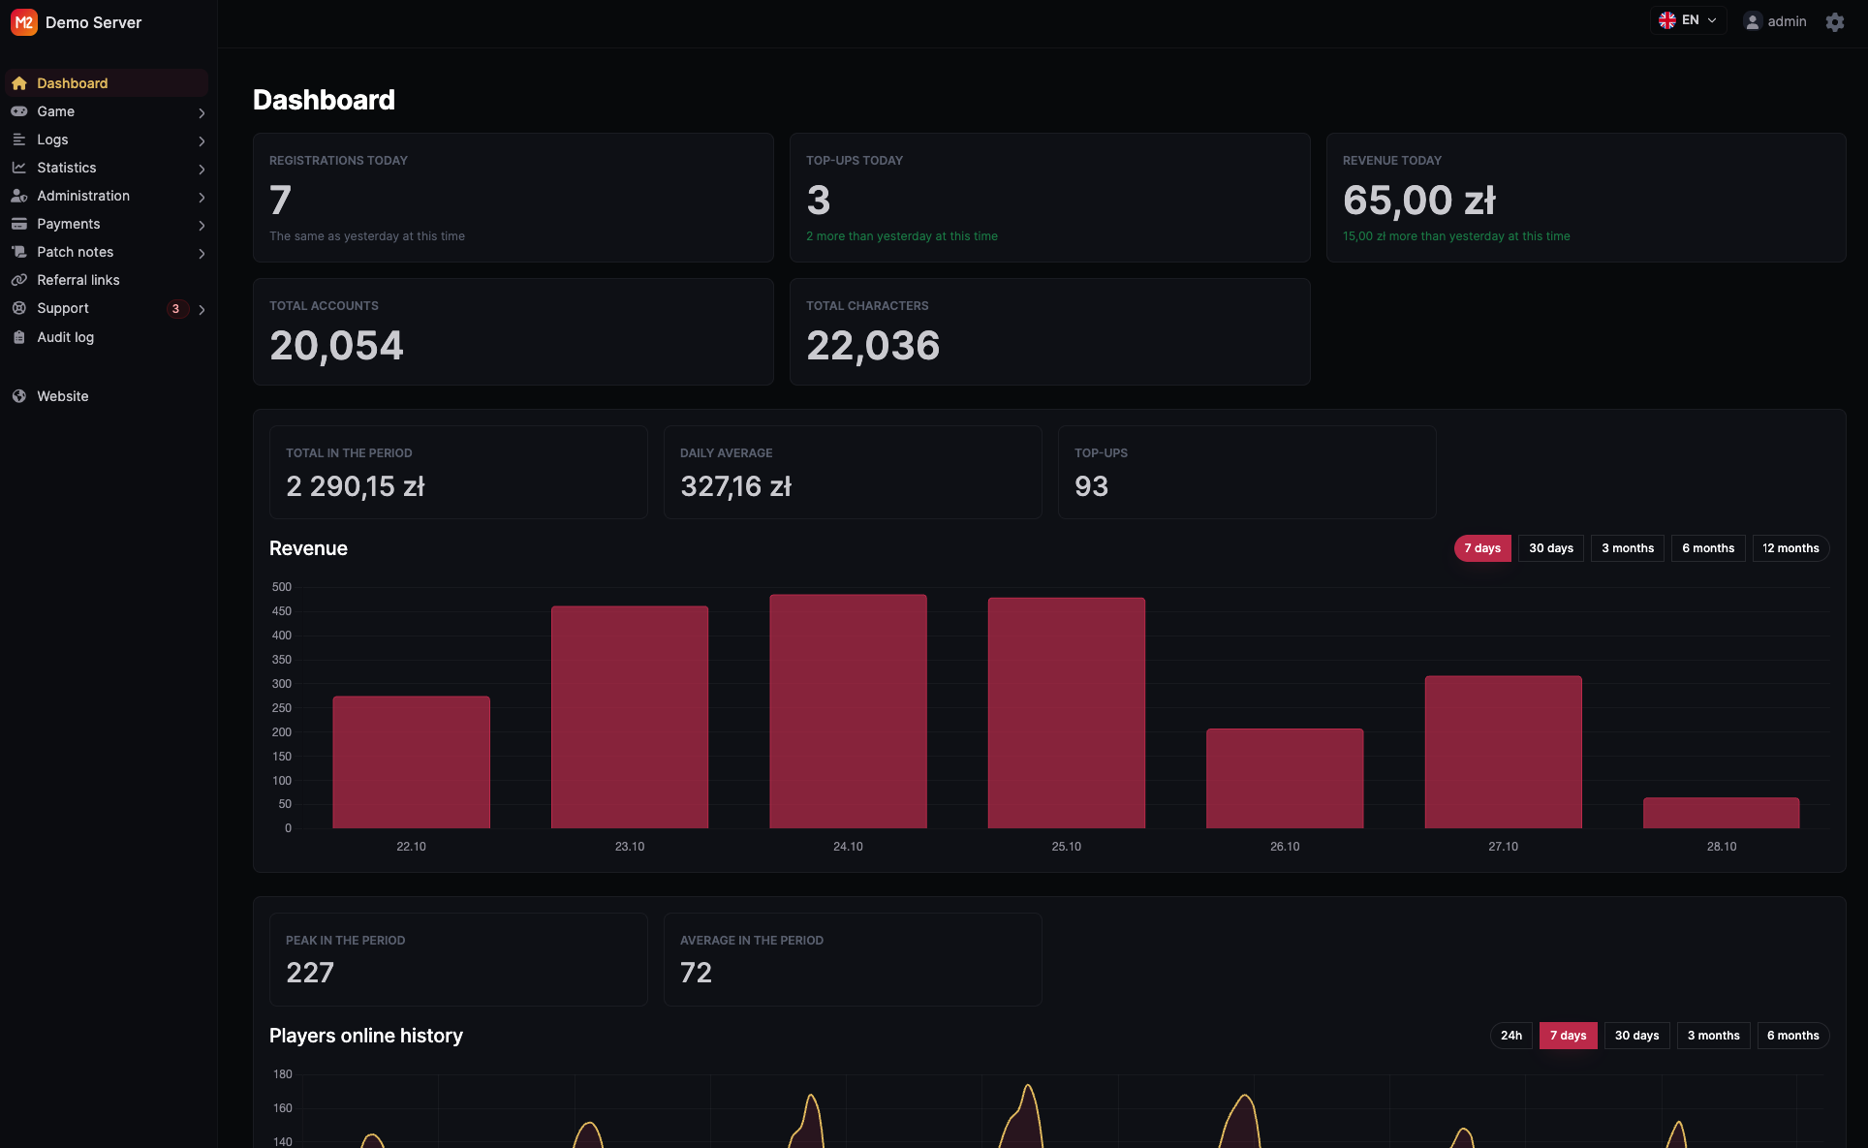Switch Revenue chart to 3 months

click(x=1628, y=548)
